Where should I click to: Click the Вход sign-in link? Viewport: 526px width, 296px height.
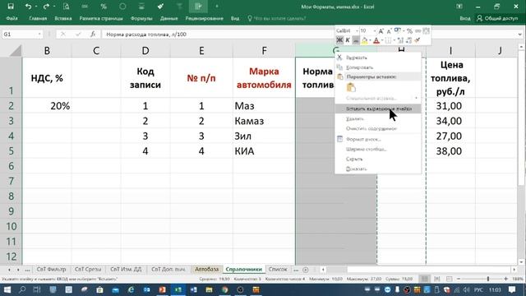point(464,18)
